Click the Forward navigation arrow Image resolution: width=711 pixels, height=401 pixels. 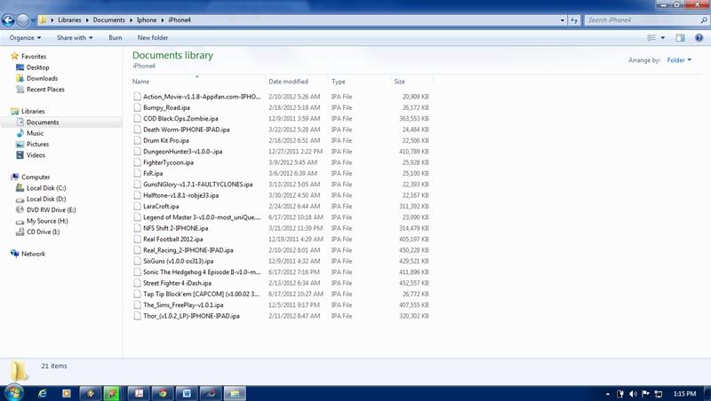coord(23,20)
